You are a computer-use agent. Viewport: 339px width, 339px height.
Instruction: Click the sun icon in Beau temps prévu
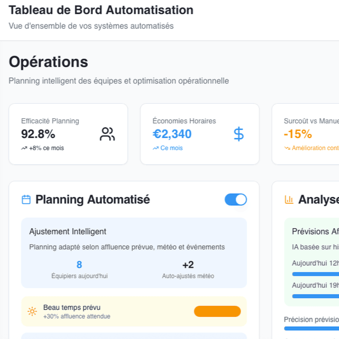click(32, 311)
